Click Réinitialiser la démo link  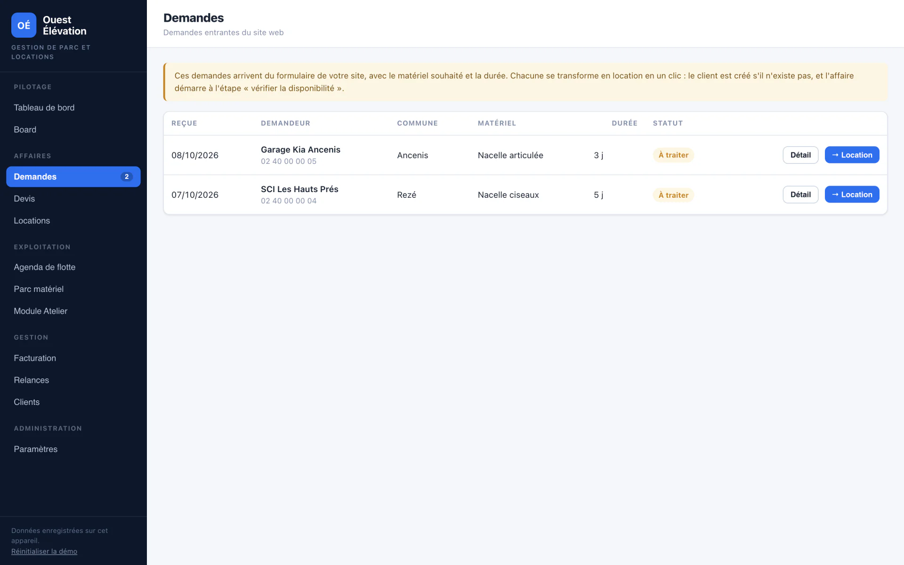coord(44,551)
